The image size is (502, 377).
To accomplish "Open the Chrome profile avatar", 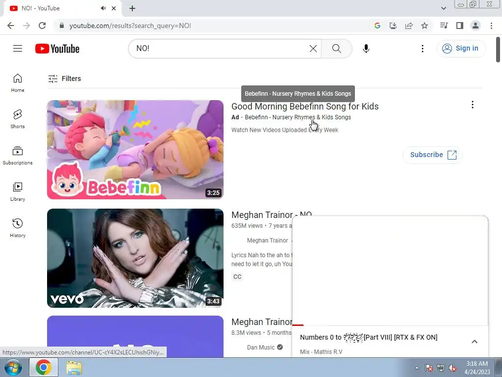I will pos(476,26).
